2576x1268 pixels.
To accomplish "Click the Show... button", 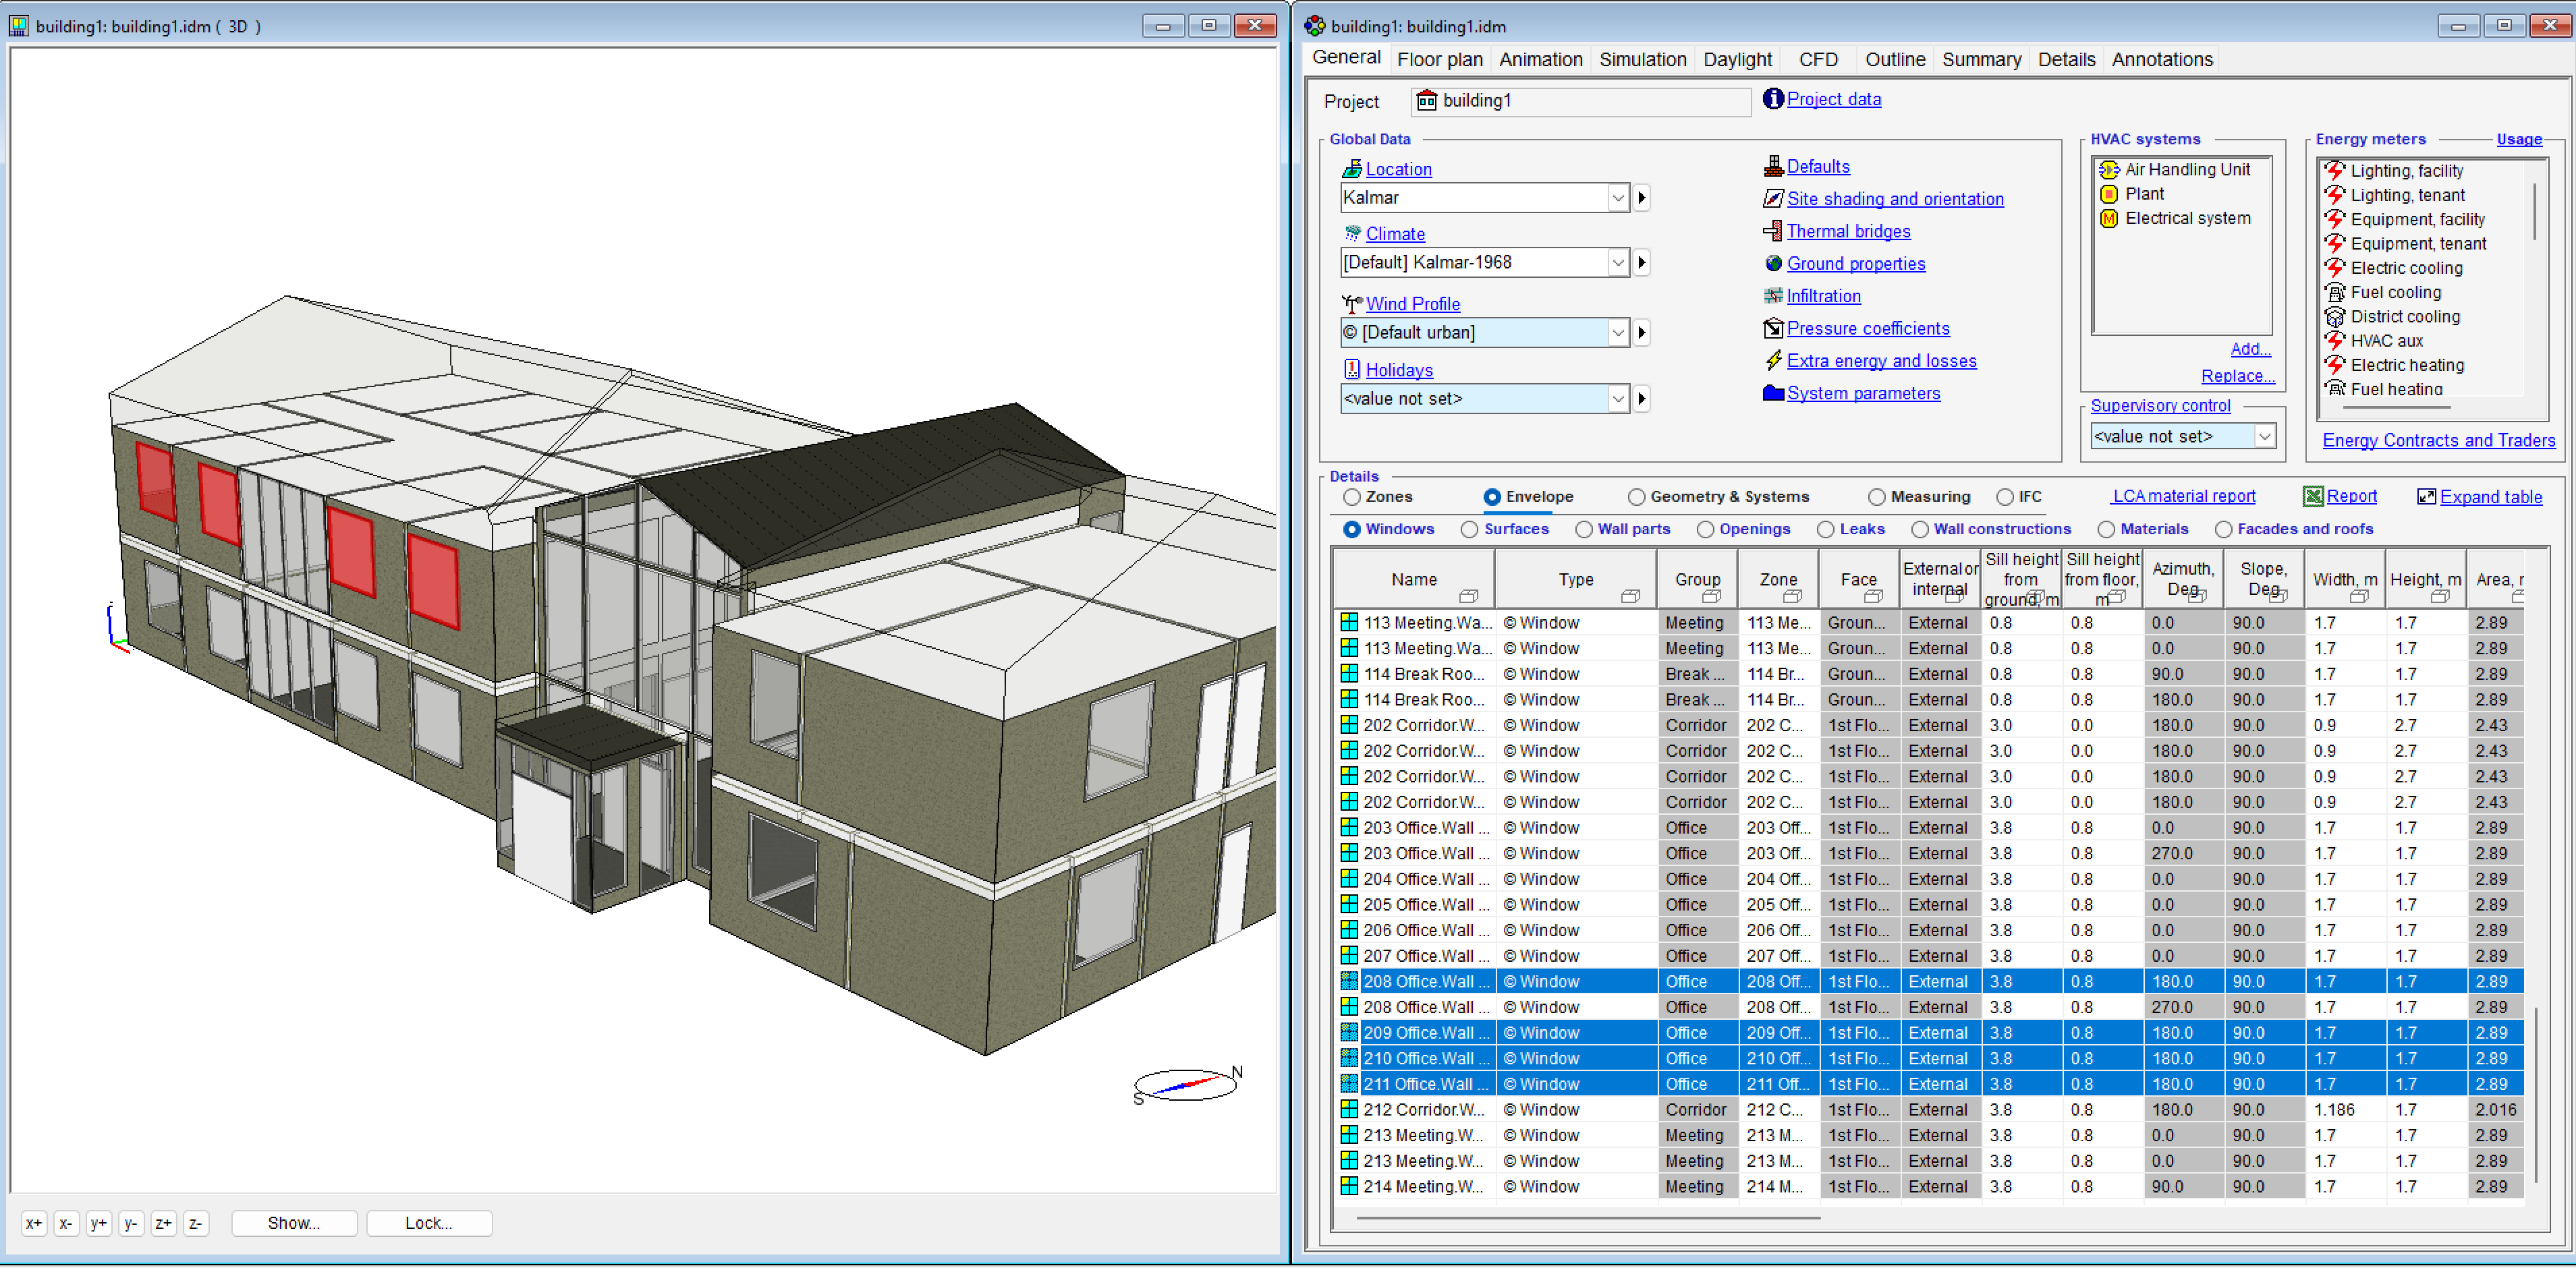I will click(x=294, y=1223).
